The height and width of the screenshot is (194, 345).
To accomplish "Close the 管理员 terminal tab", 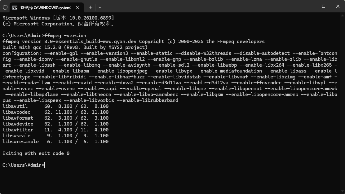I will pos(77,7).
